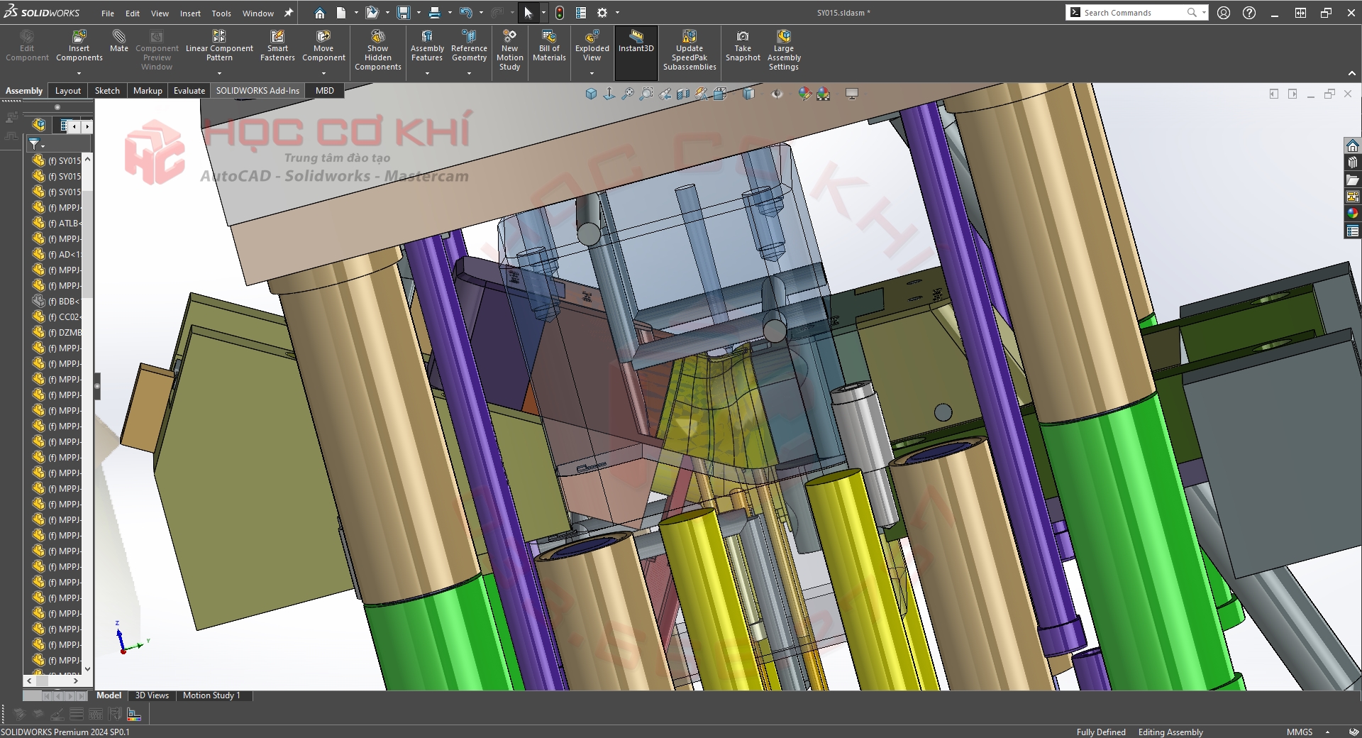1362x738 pixels.
Task: Pin the menu bar with the pushpin
Action: [289, 13]
